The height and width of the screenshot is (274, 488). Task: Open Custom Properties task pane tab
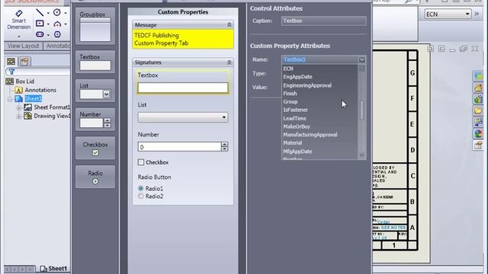click(x=478, y=145)
